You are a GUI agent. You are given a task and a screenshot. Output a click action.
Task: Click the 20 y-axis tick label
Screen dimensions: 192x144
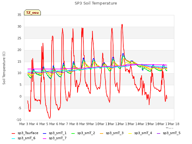(x=19, y=50)
